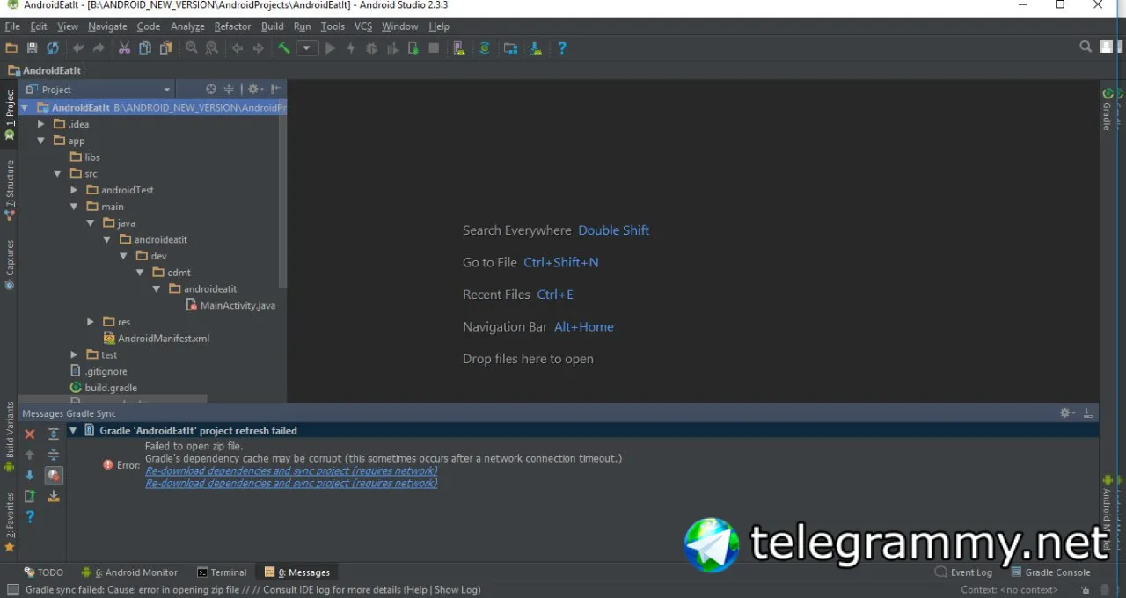The width and height of the screenshot is (1126, 598).
Task: Collapse the app folder
Action: pos(40,141)
